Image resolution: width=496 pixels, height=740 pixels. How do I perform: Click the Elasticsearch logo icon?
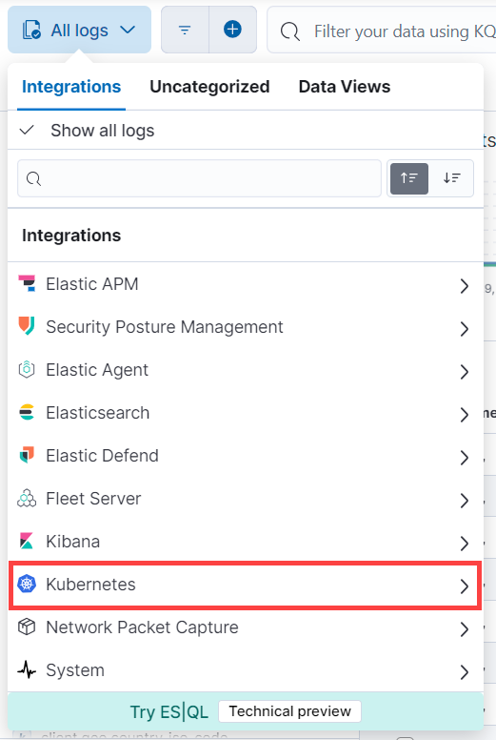[27, 412]
